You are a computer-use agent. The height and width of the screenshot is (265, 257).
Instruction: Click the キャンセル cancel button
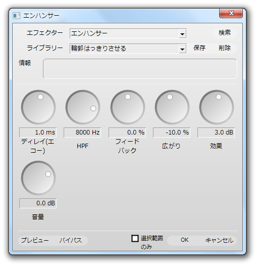point(219,240)
